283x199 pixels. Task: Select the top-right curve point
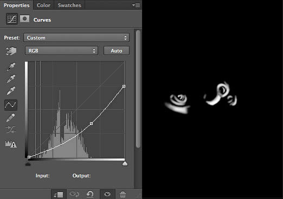pyautogui.click(x=124, y=87)
